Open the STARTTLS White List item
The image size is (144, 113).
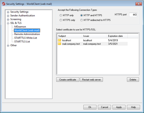coord(25,38)
